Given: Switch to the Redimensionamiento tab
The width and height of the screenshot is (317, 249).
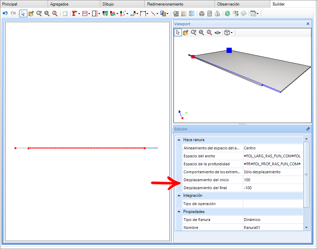Looking at the screenshot, I should [165, 4].
